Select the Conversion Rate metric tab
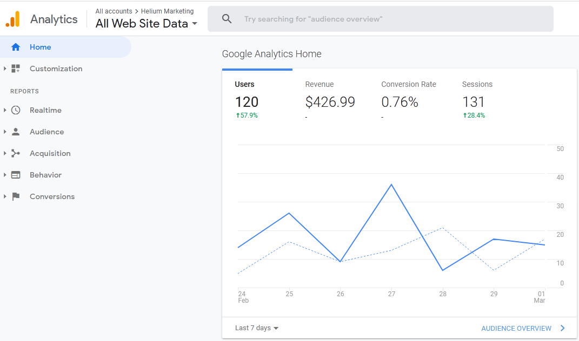Viewport: 579px width, 341px height. [x=408, y=99]
